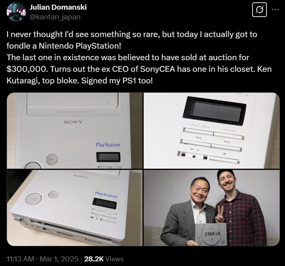
Task: Click the Julian Domanski display name
Action: pos(58,7)
